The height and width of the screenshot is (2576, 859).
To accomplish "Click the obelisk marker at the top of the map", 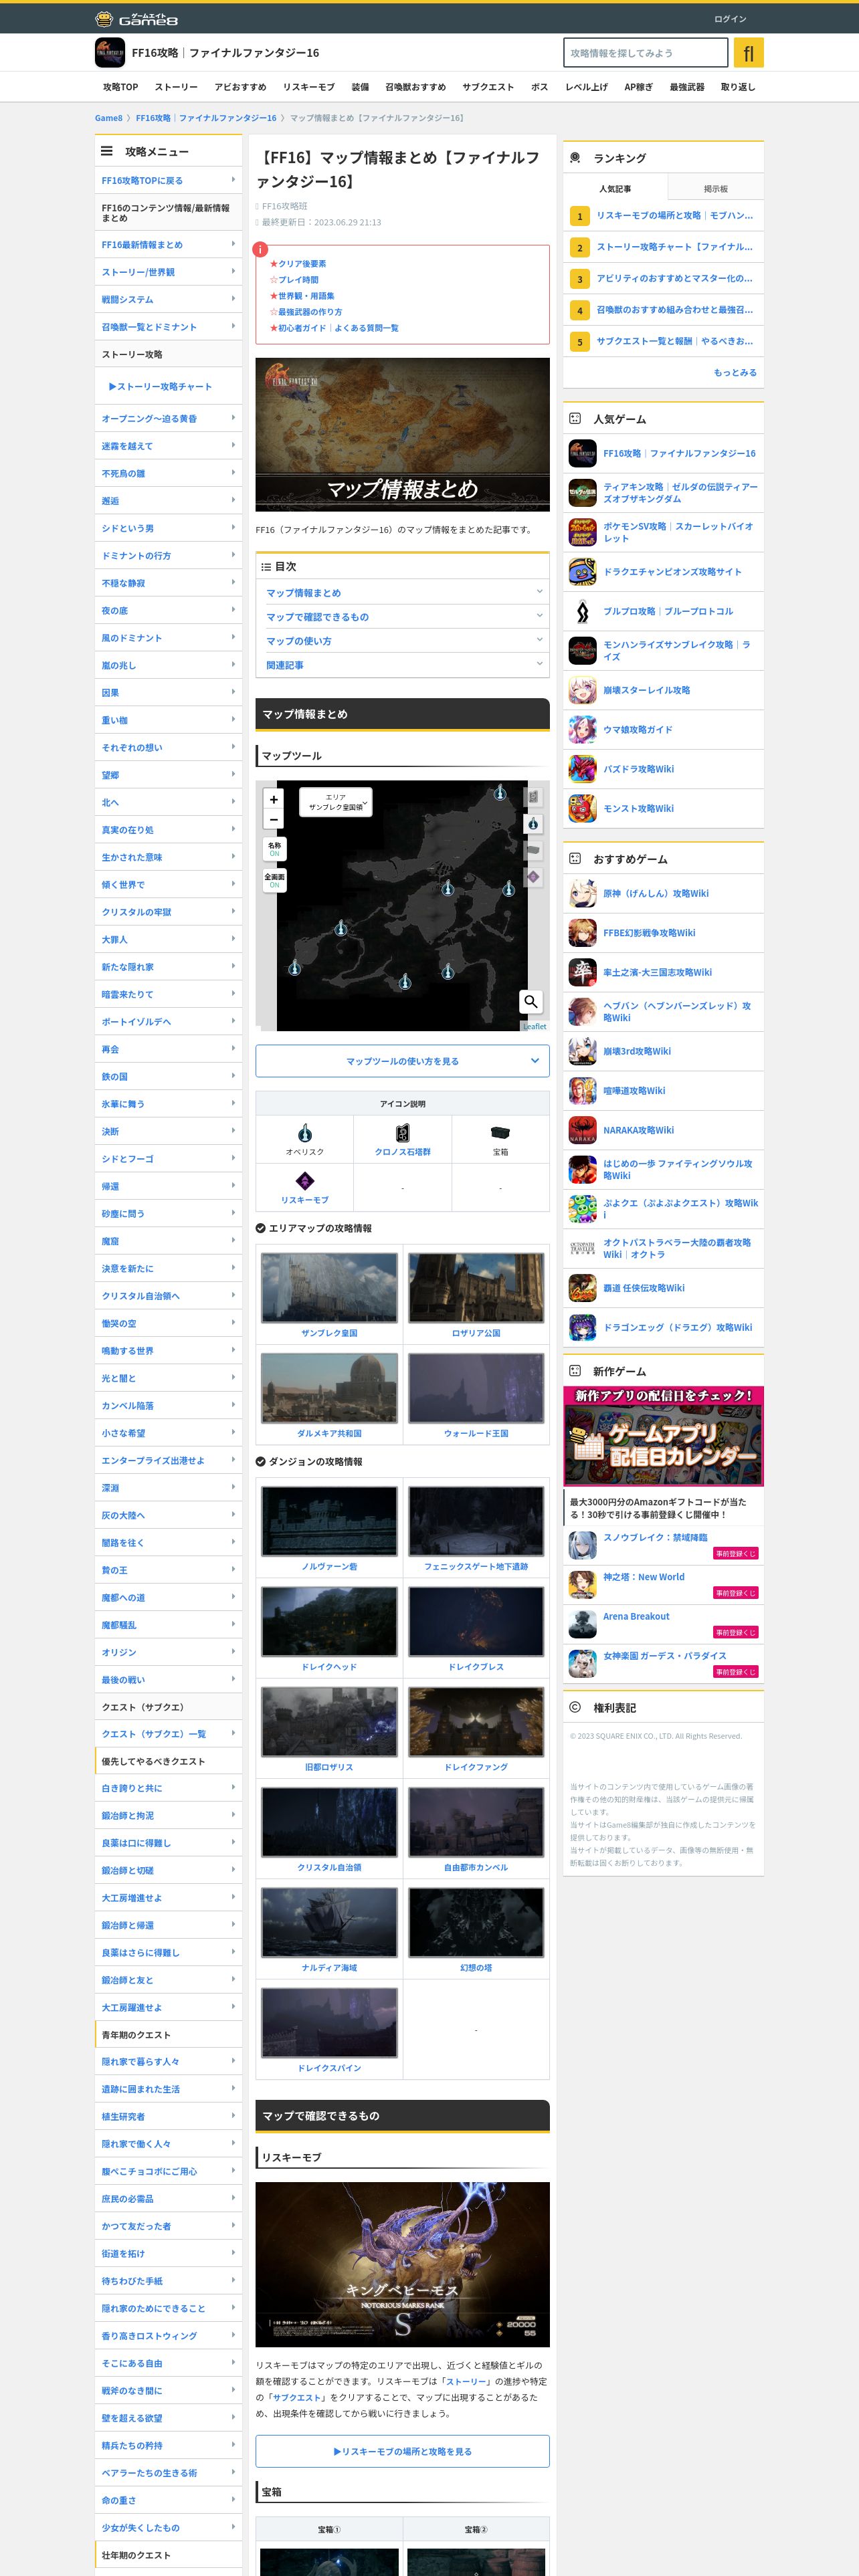I will (501, 793).
